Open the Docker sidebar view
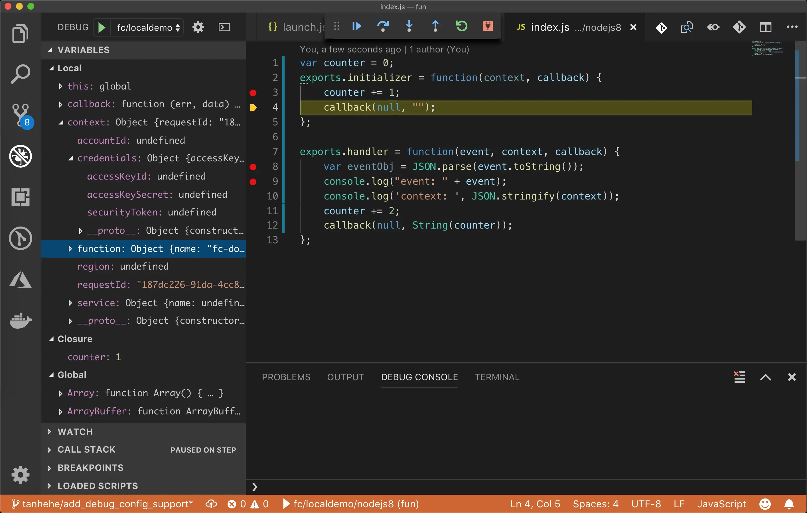807x513 pixels. click(21, 321)
